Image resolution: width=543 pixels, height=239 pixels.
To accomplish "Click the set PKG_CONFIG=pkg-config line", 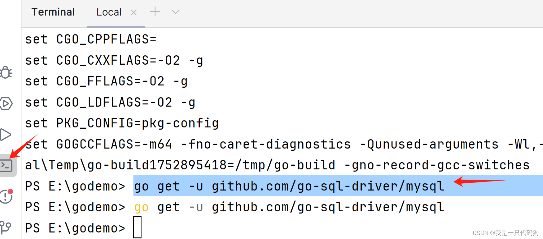I will (x=122, y=123).
